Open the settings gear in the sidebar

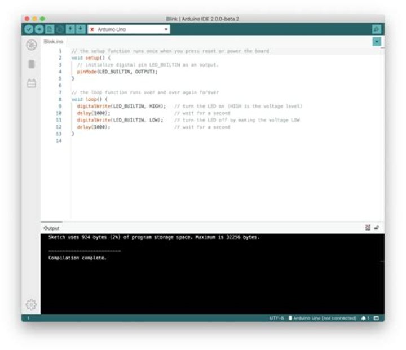(32, 304)
